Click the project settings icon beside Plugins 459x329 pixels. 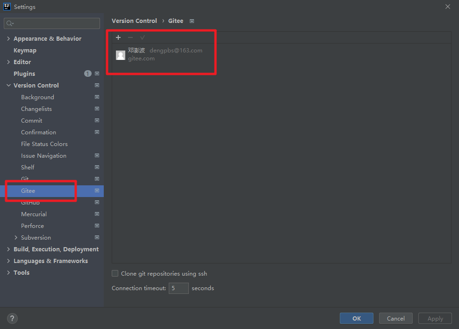click(x=97, y=73)
